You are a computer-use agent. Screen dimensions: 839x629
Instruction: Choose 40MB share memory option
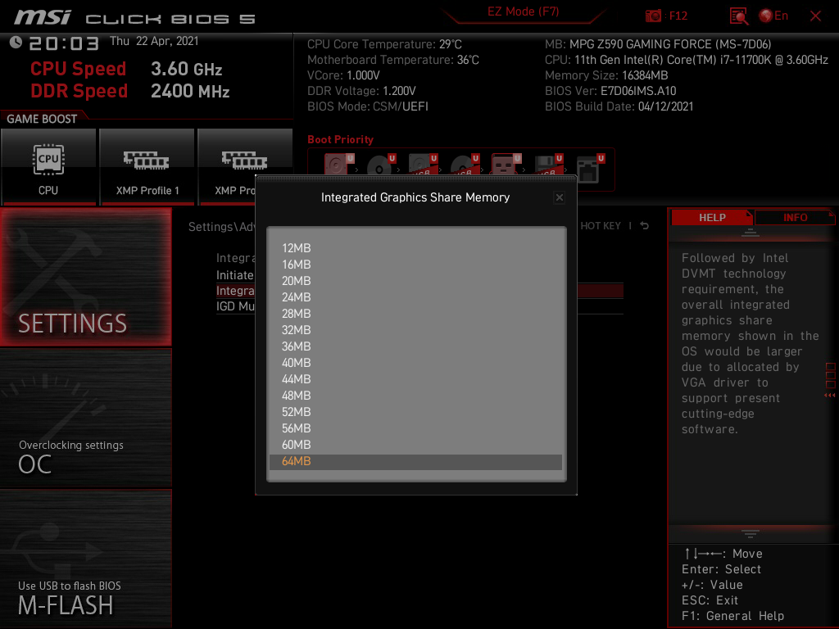415,363
